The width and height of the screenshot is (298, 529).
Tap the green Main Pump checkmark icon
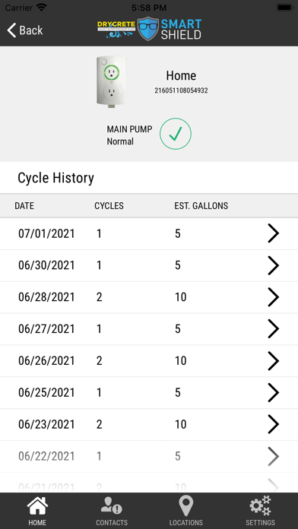point(176,134)
